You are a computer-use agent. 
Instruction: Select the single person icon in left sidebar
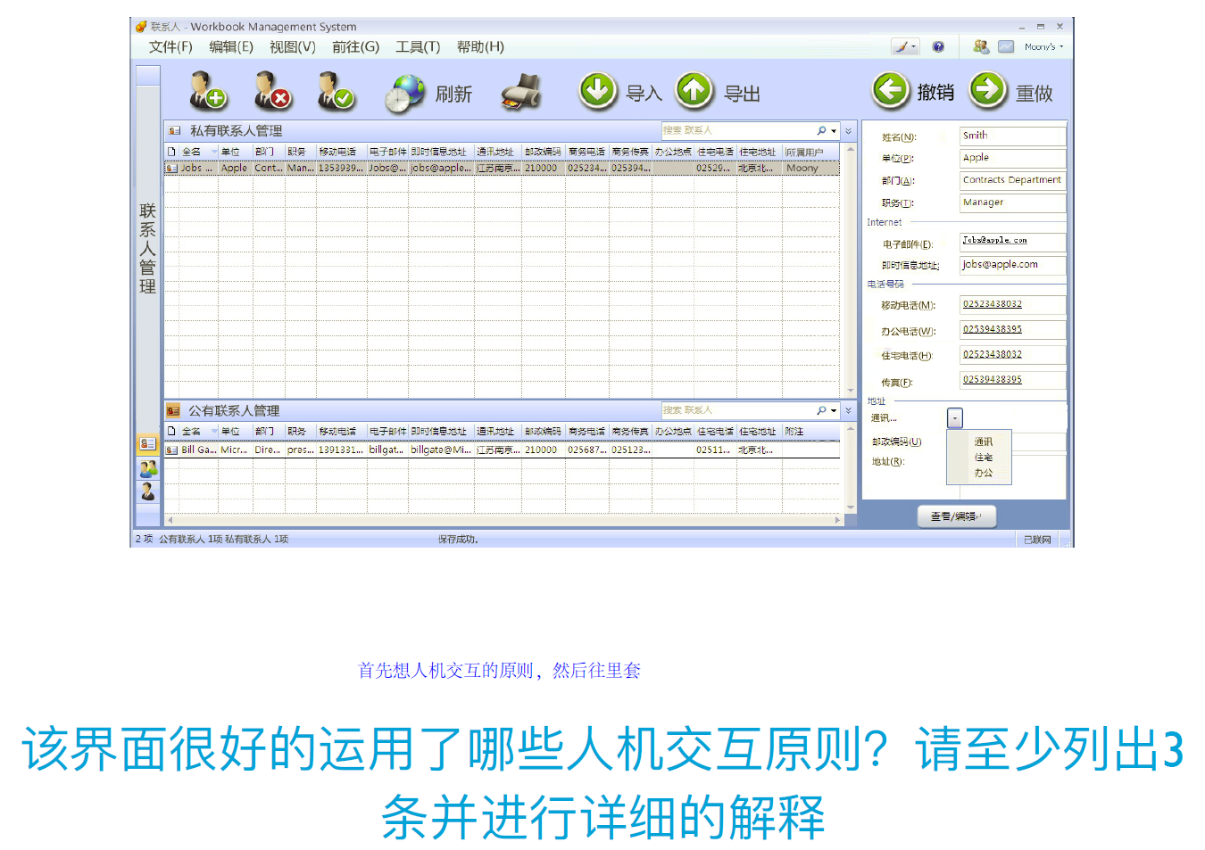[x=147, y=491]
